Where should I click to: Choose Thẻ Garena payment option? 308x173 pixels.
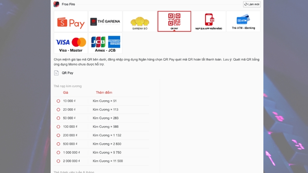pyautogui.click(x=105, y=22)
